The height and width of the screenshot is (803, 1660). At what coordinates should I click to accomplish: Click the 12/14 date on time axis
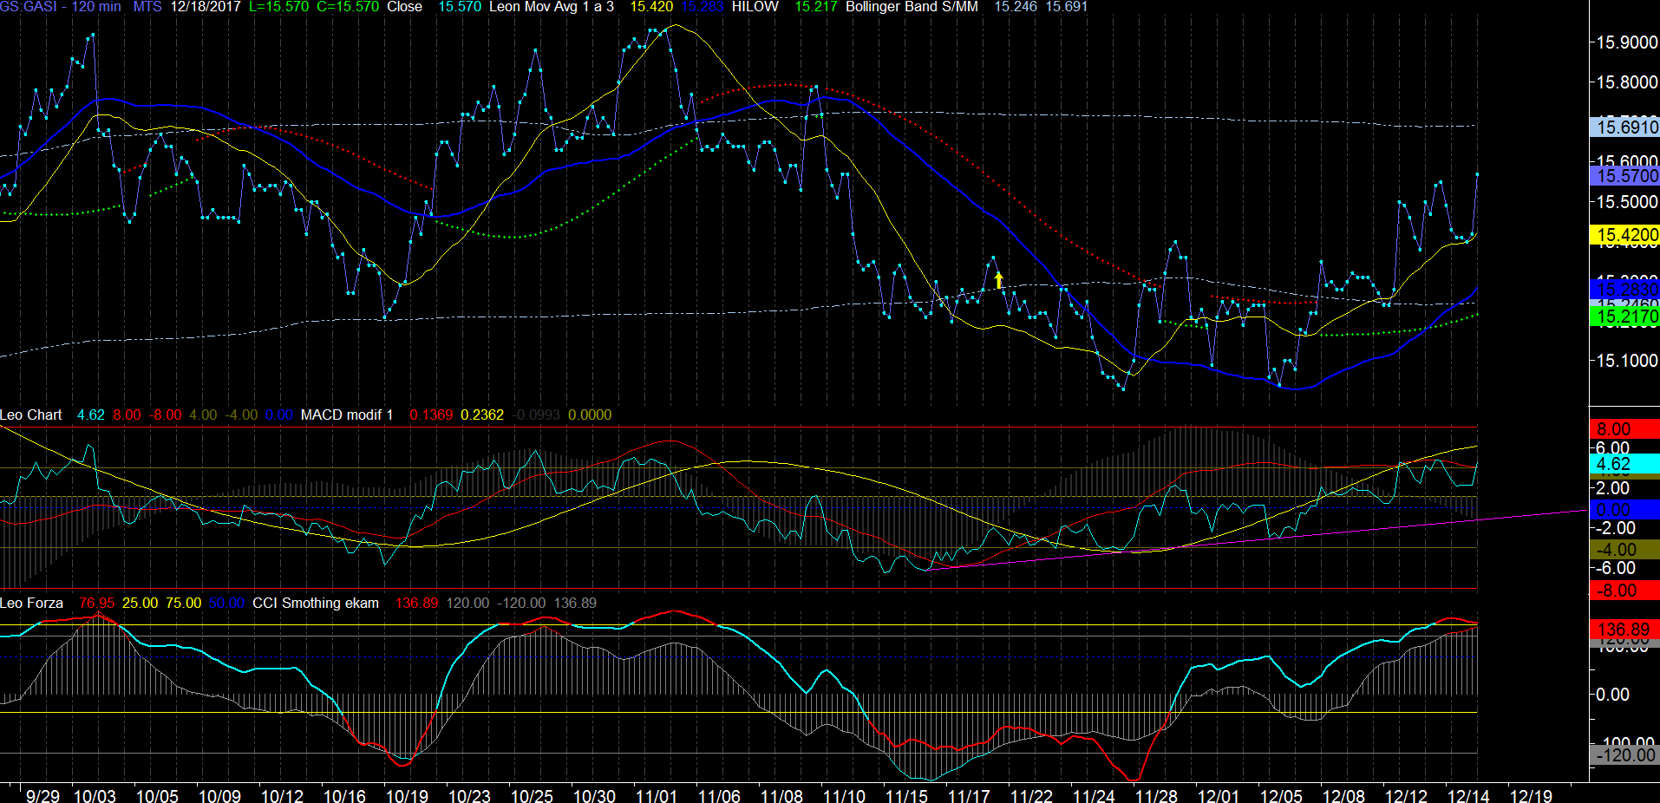(x=1468, y=796)
